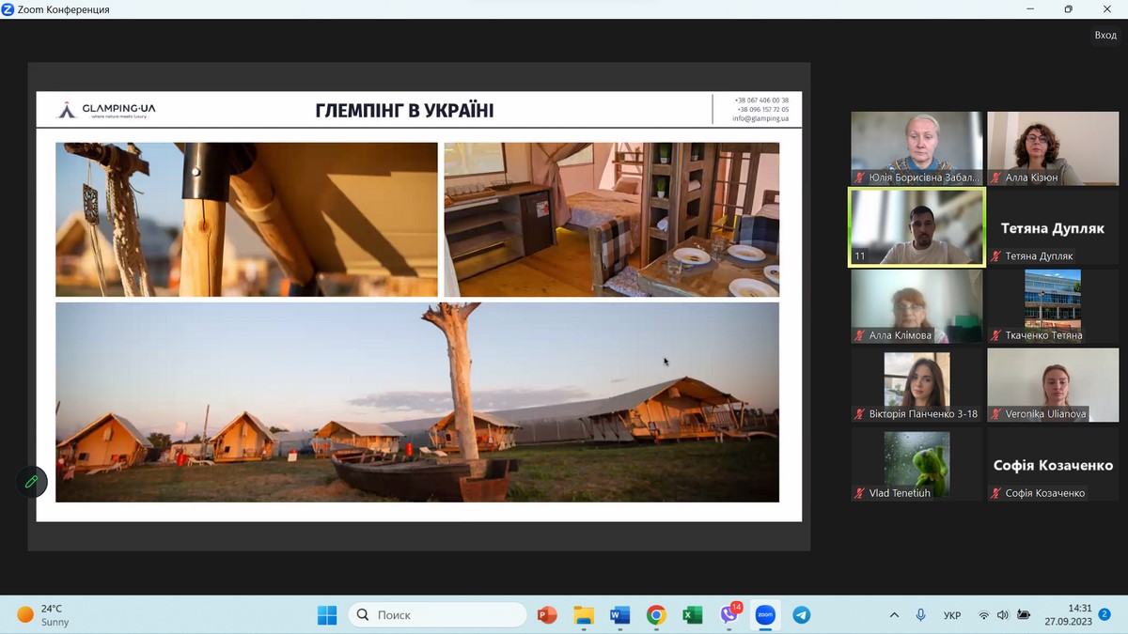
Task: Open File Explorer in taskbar
Action: (x=584, y=615)
